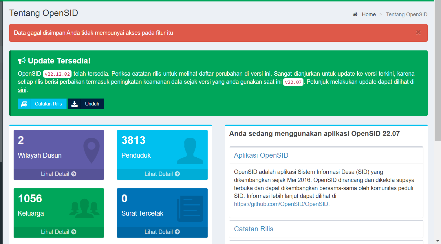Click the 3813 Penduduk count

(133, 140)
